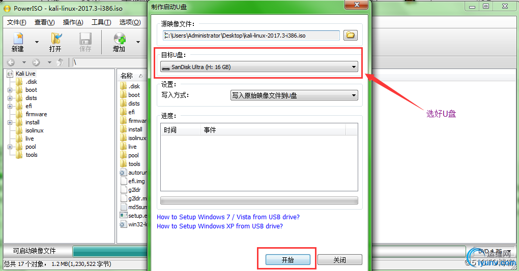Close the 制作启动U盘 dialog window
The height and width of the screenshot is (271, 519).
(357, 4)
